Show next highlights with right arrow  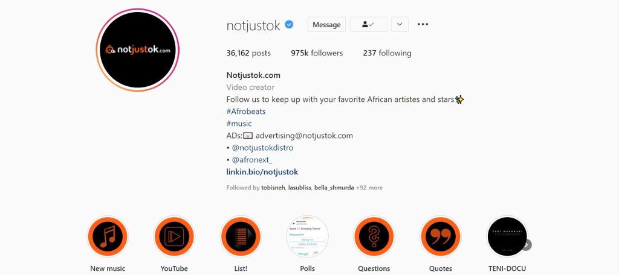click(527, 245)
